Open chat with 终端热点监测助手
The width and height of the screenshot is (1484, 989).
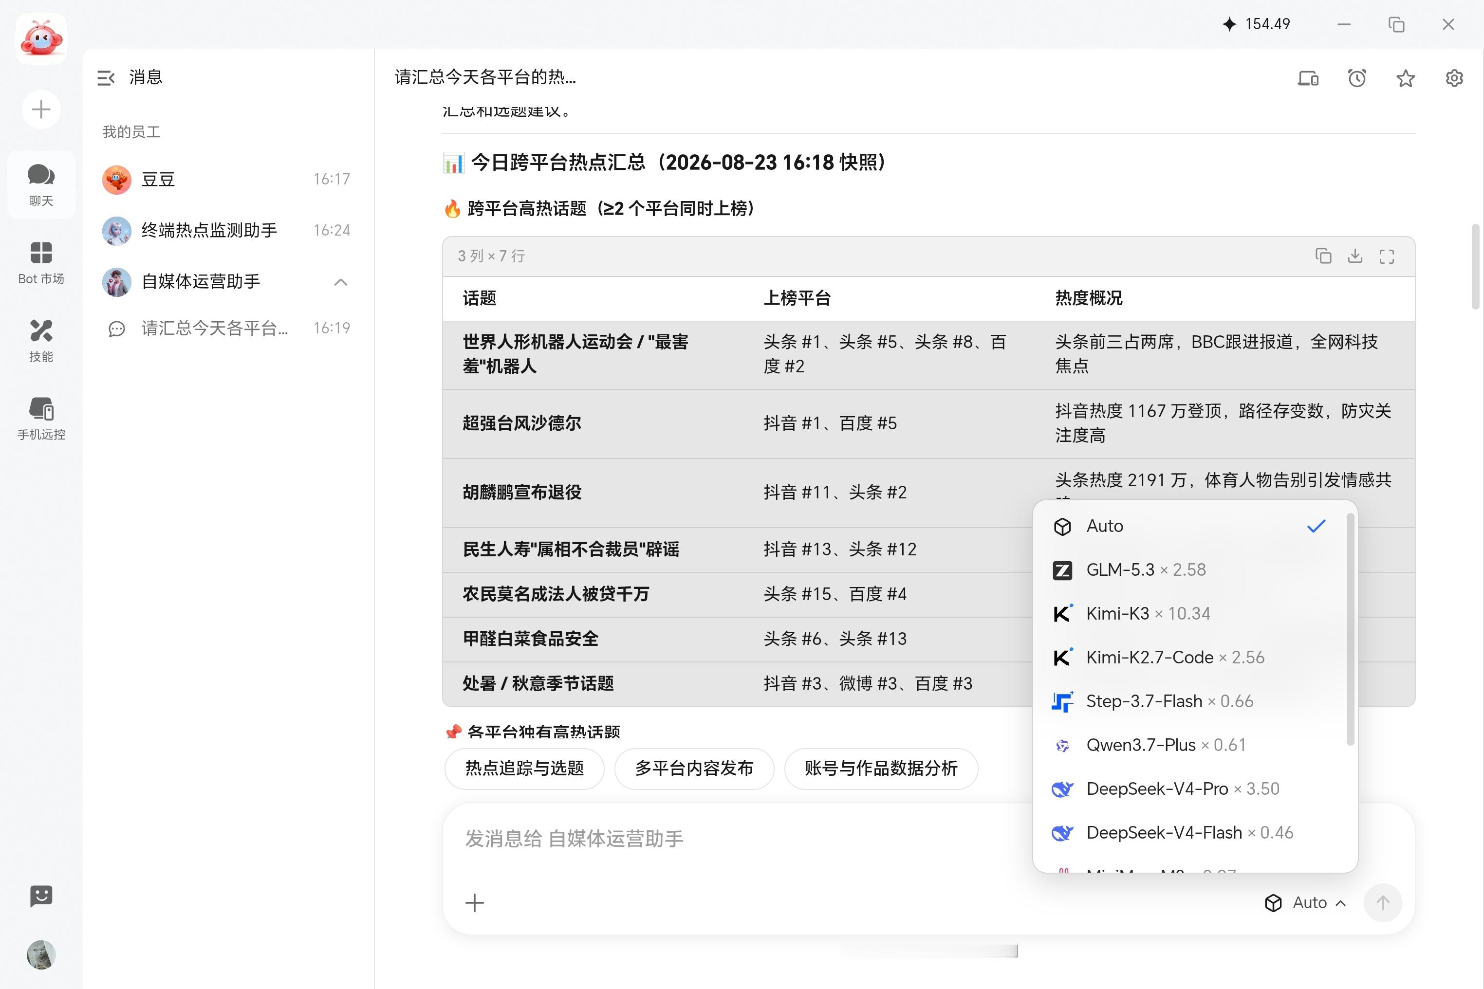(228, 230)
